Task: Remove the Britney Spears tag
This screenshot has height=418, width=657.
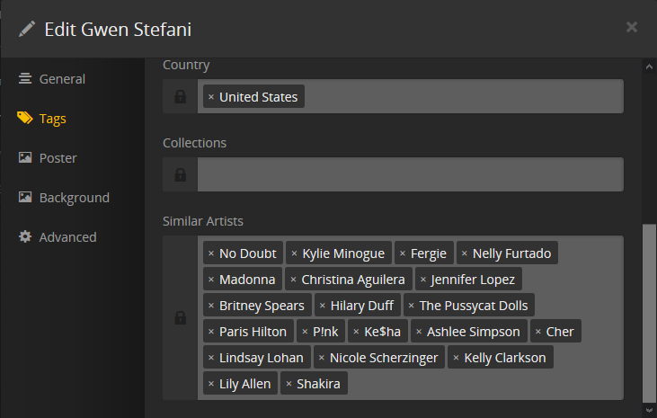Action: tap(211, 306)
